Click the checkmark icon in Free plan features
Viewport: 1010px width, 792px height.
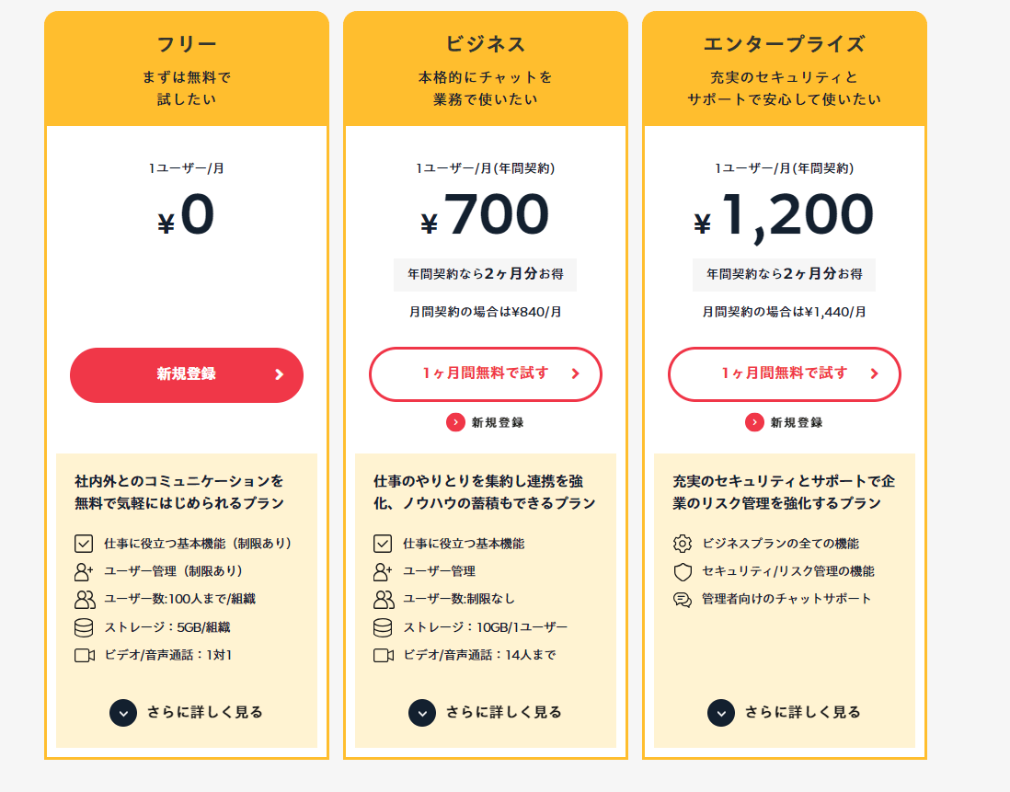(85, 544)
